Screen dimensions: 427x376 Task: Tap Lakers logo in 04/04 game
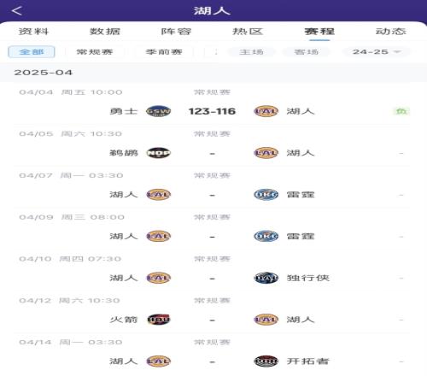(x=266, y=111)
